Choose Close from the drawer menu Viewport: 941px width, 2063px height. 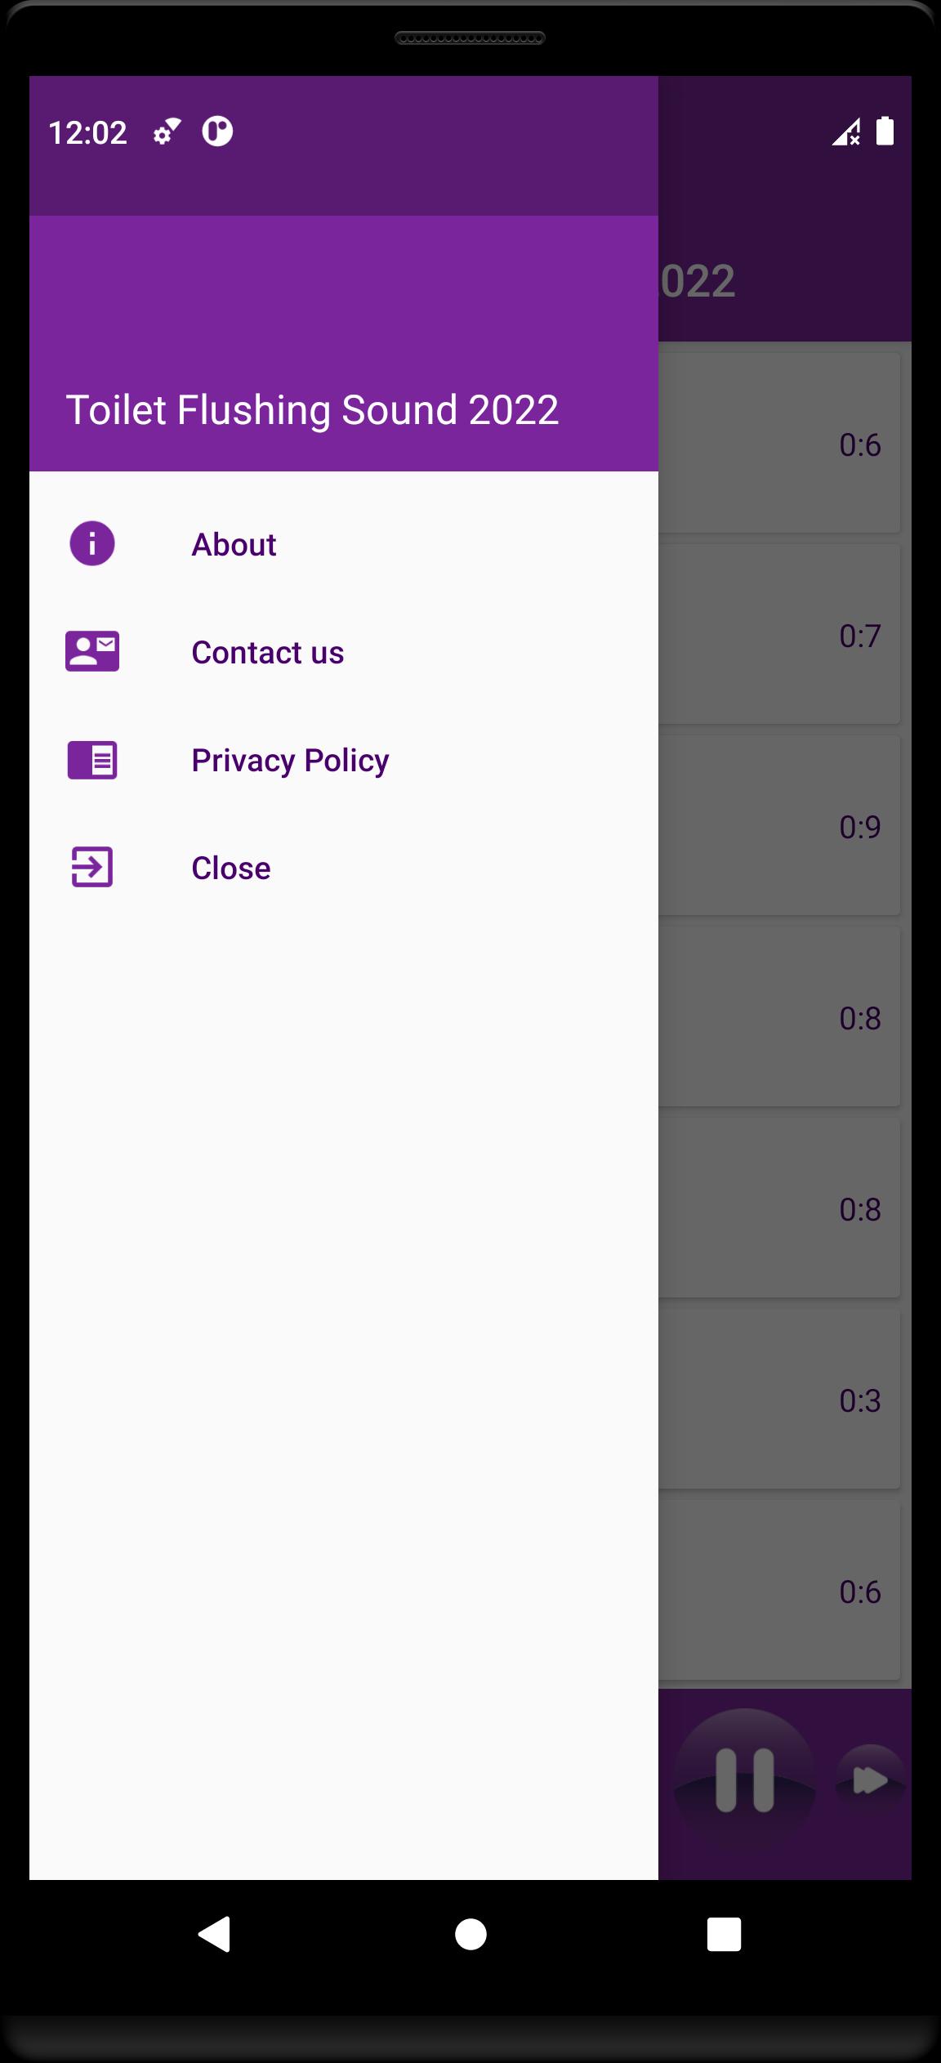pyautogui.click(x=344, y=868)
